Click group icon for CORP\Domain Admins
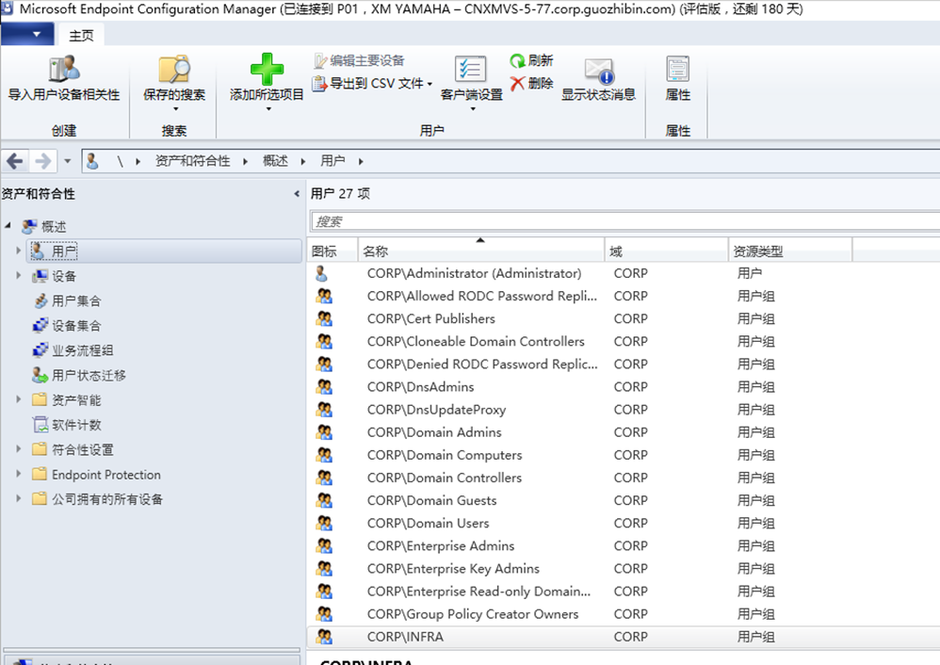Screen dimensions: 940x665 (x=324, y=432)
